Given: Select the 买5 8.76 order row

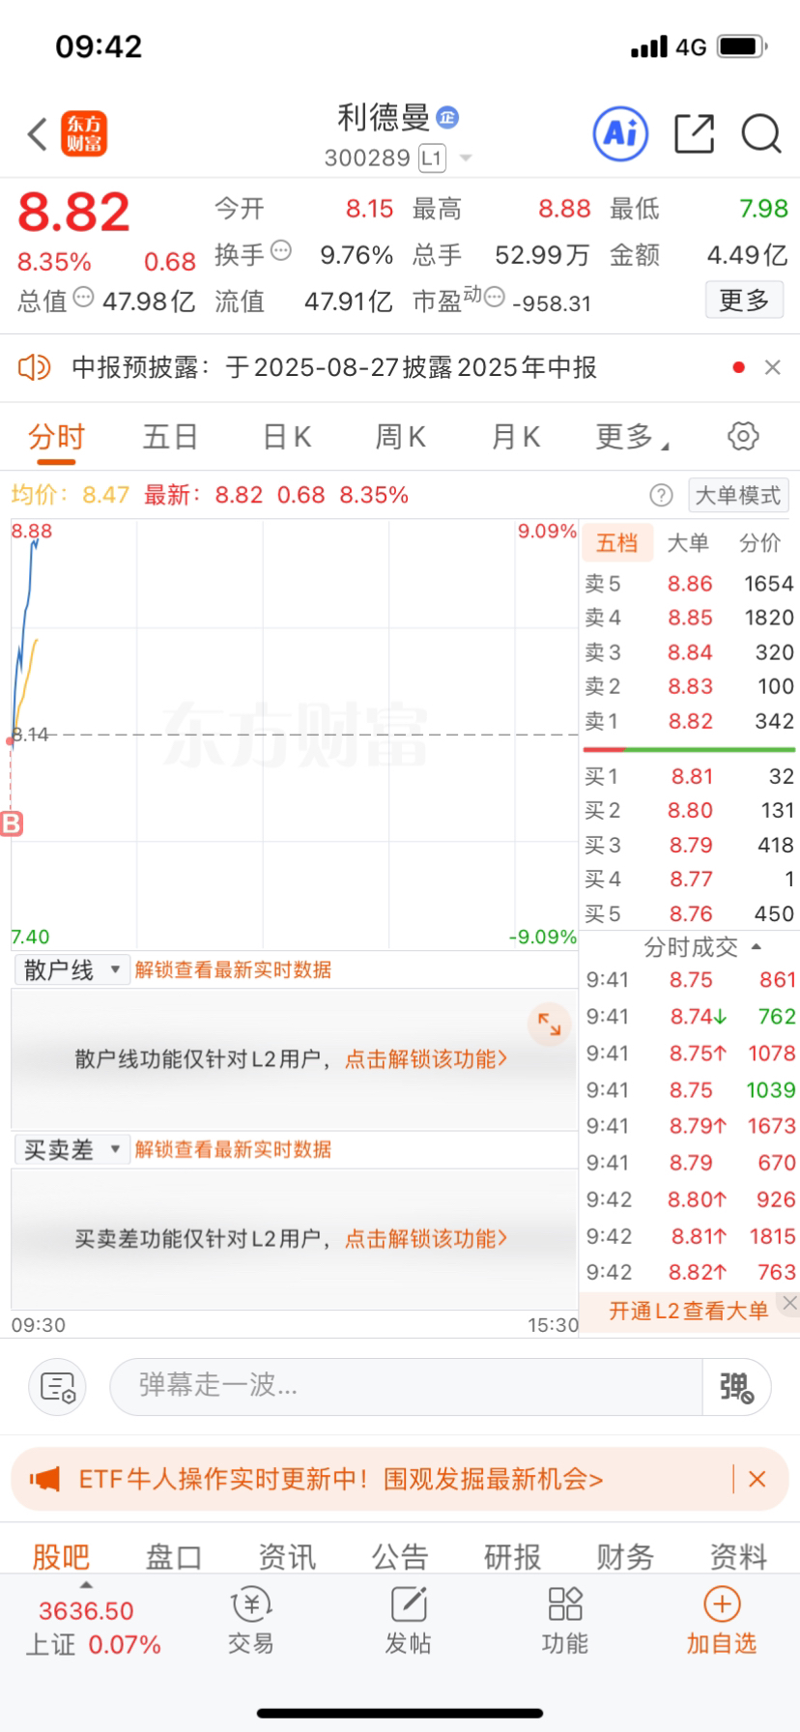Looking at the screenshot, I should tap(689, 913).
